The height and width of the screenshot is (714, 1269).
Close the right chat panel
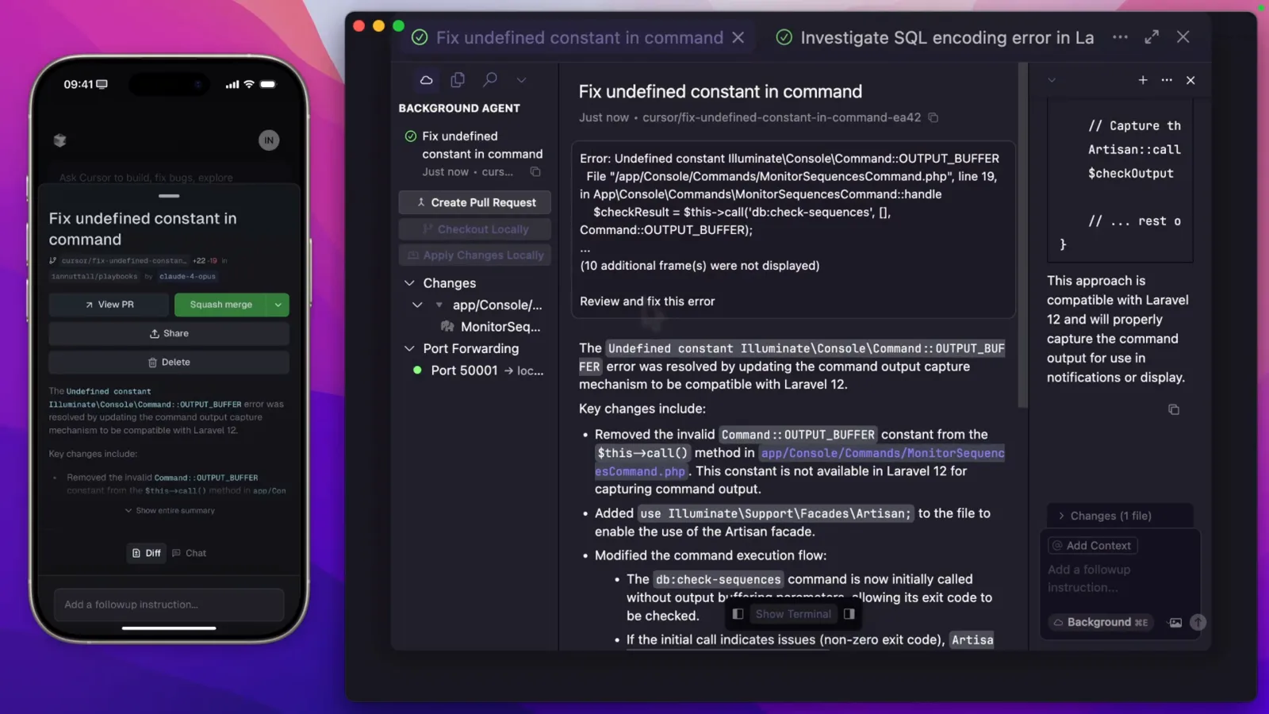tap(1190, 80)
